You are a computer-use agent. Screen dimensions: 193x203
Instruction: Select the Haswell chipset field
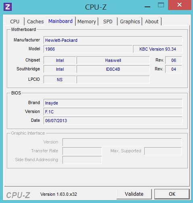[113, 60]
